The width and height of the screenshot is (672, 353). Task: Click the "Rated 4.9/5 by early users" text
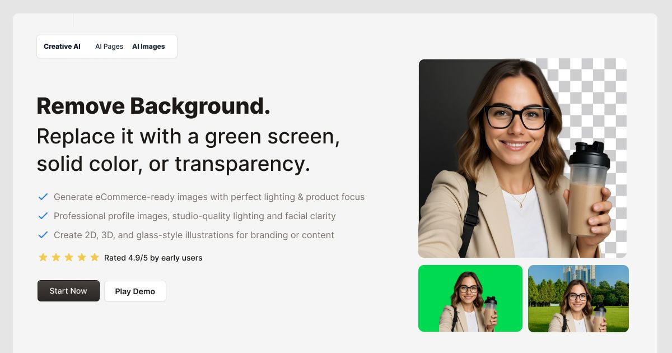click(153, 258)
